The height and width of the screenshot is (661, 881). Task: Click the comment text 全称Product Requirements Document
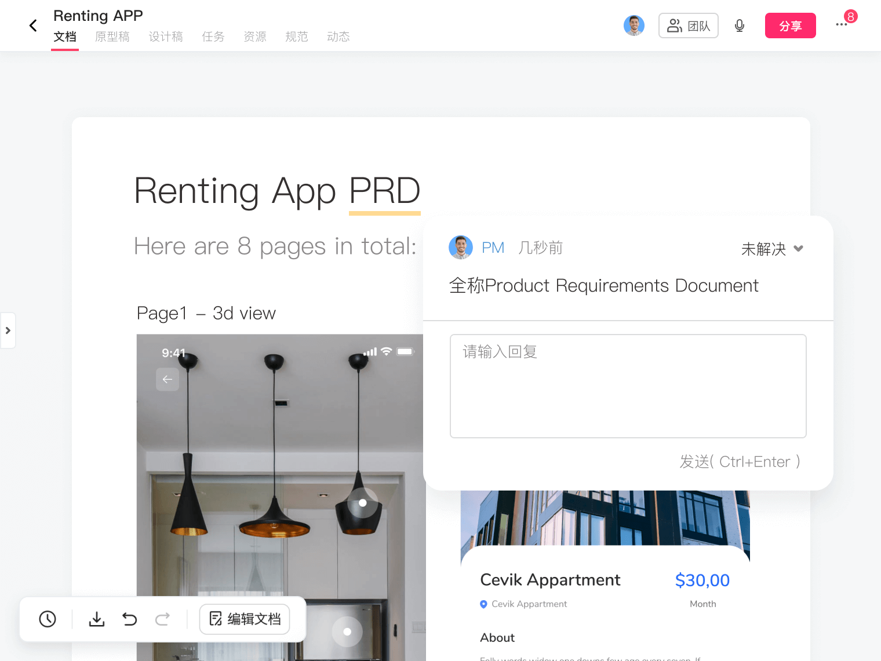pyautogui.click(x=603, y=285)
